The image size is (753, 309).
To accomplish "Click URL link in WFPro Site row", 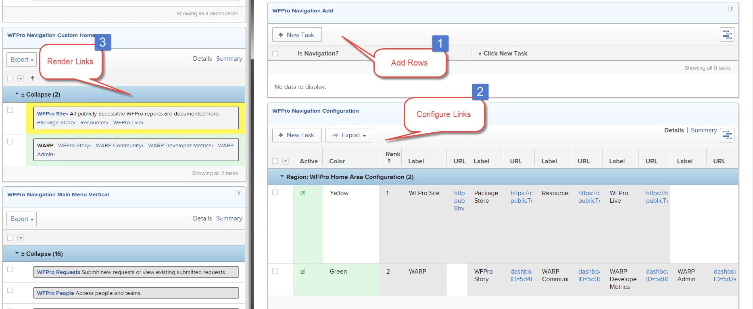I will pos(459,201).
